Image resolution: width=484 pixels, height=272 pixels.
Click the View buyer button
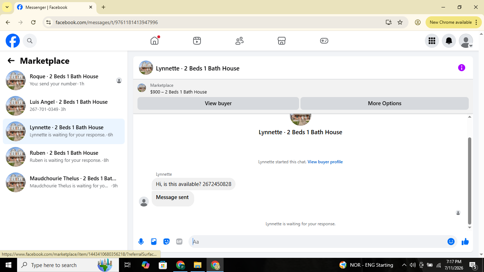point(218,103)
